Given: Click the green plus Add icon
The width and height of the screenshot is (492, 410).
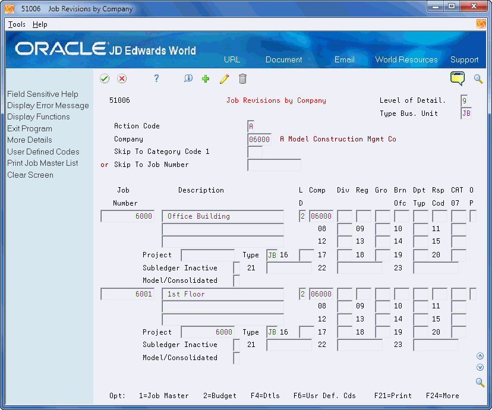Looking at the screenshot, I should [206, 78].
